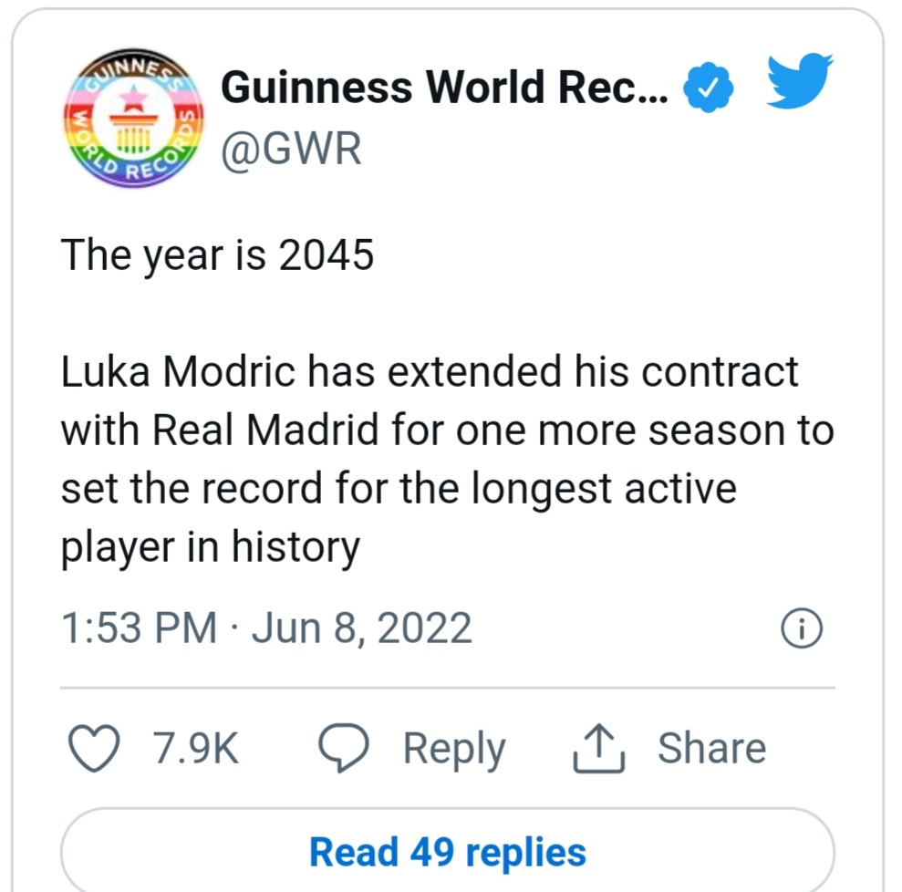902x892 pixels.
Task: Open Read 49 replies button
Action: pyautogui.click(x=447, y=852)
